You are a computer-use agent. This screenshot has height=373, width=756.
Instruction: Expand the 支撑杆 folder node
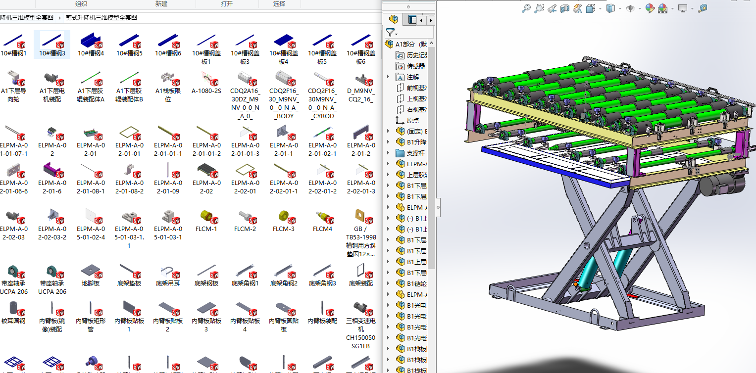[388, 153]
